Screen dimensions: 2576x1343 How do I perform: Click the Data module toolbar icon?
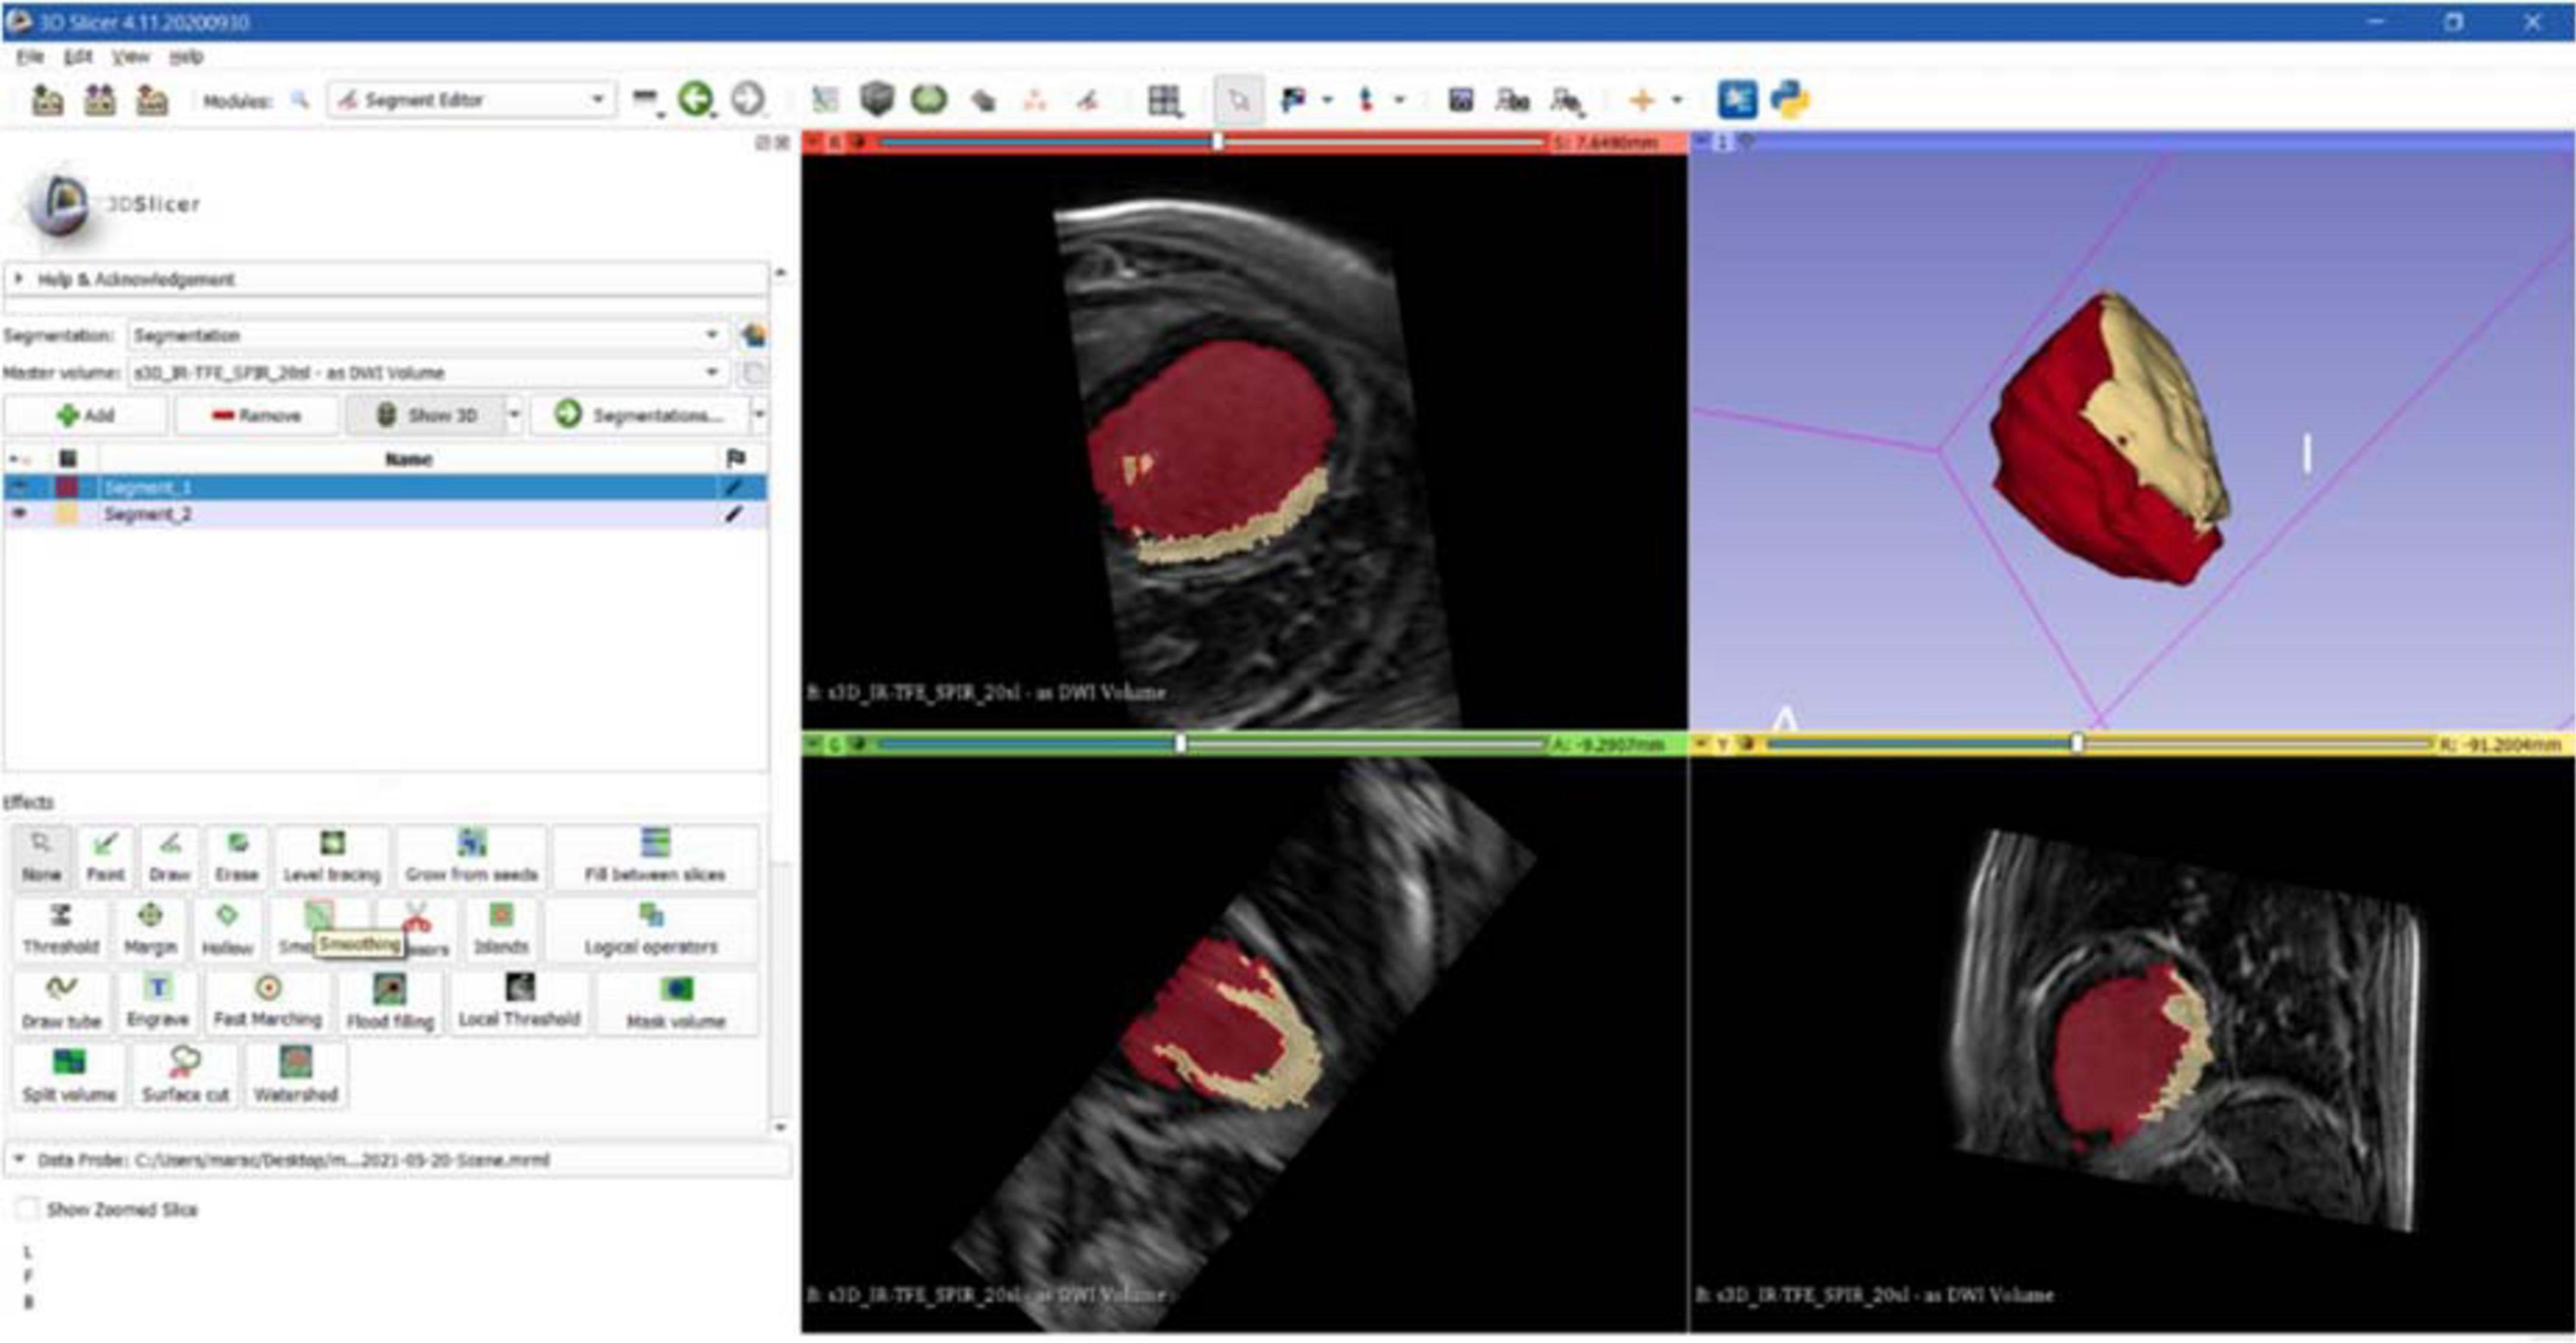click(824, 100)
